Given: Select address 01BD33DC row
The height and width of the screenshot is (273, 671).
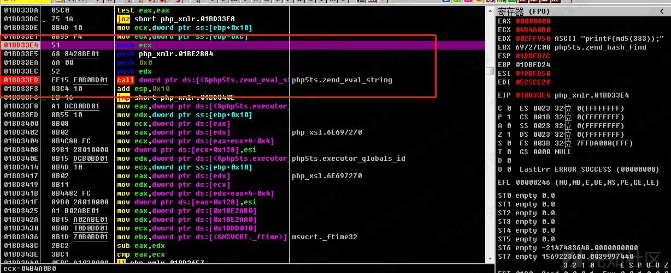Looking at the screenshot, I should click(21, 19).
